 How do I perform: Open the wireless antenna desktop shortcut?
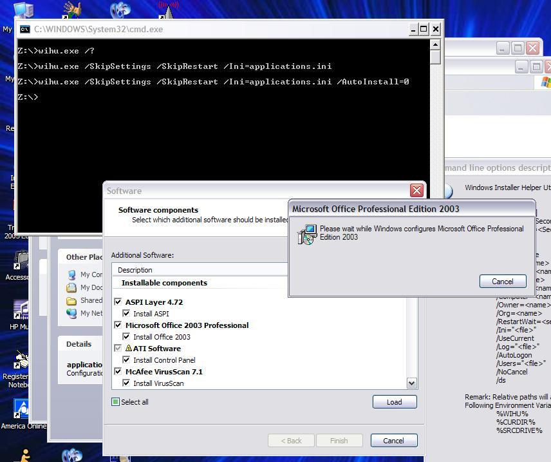pyautogui.click(x=168, y=10)
